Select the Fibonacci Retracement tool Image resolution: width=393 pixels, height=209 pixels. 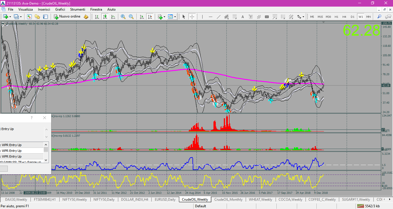[x=234, y=17]
